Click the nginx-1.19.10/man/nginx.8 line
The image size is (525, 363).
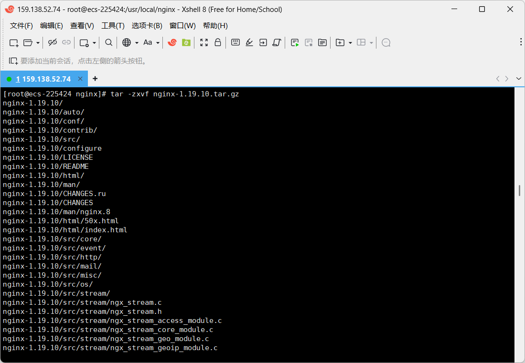(56, 212)
